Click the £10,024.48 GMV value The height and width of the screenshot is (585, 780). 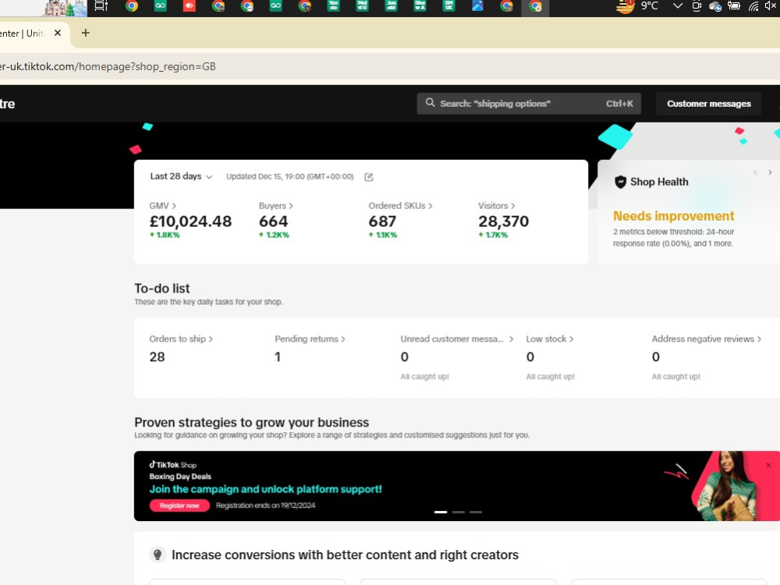tap(190, 222)
